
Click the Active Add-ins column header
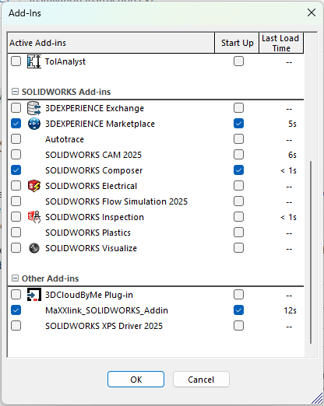pyautogui.click(x=111, y=43)
